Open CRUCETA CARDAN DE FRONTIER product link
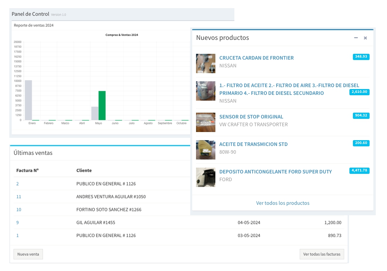Image resolution: width=387 pixels, height=271 pixels. click(x=256, y=58)
